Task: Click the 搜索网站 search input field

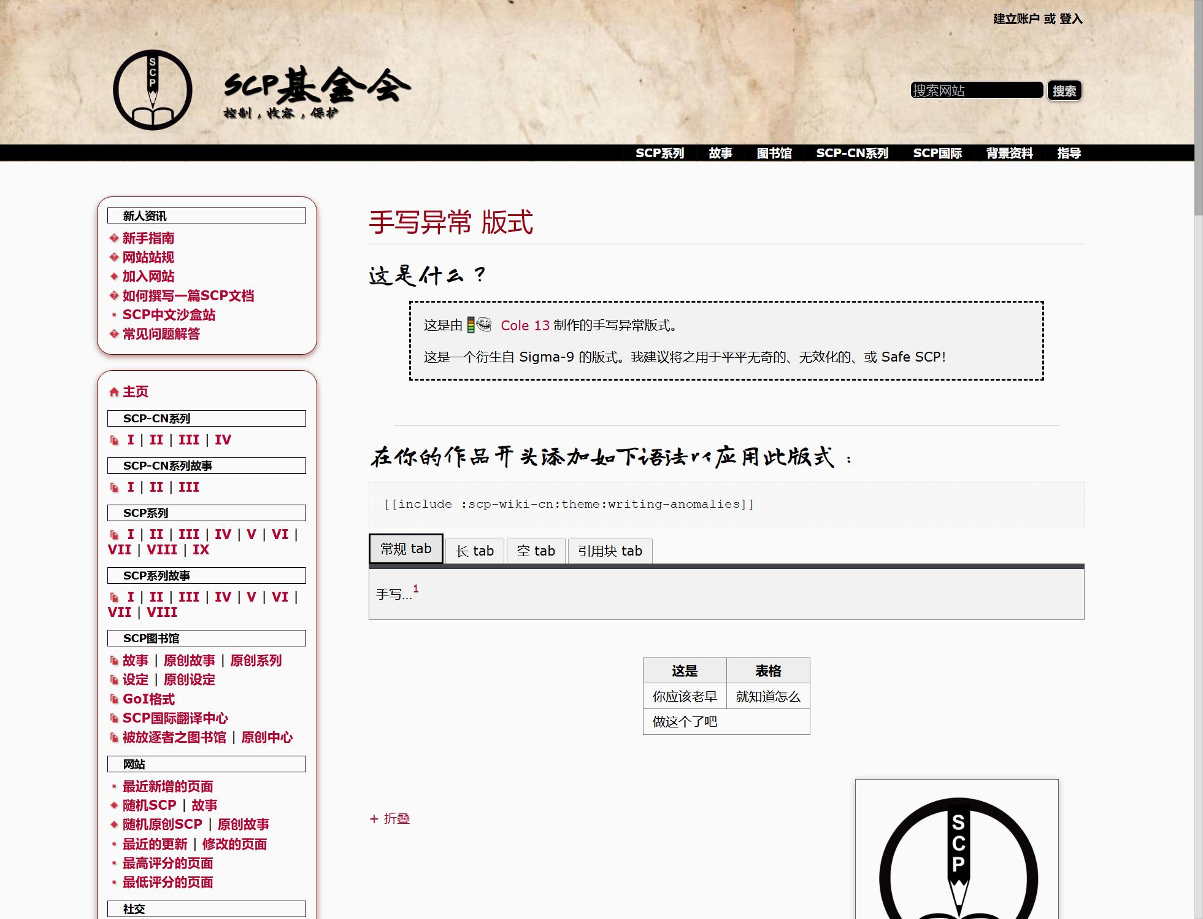Action: click(976, 90)
